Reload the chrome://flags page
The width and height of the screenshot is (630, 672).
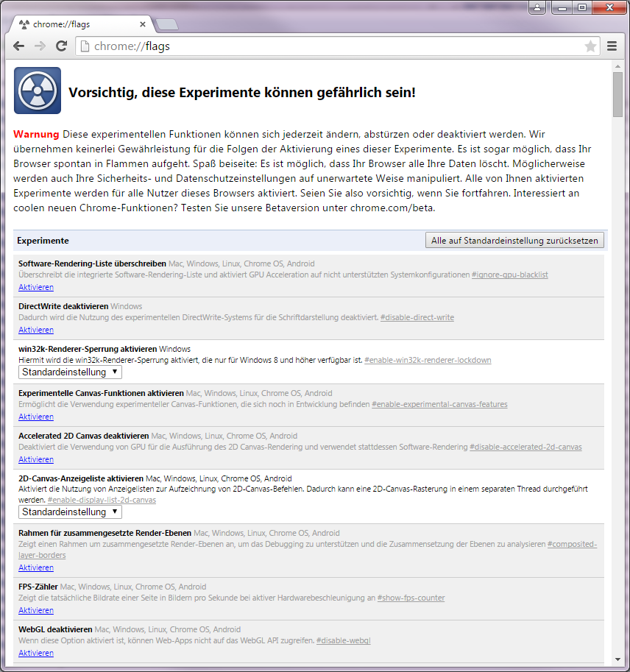(x=61, y=46)
